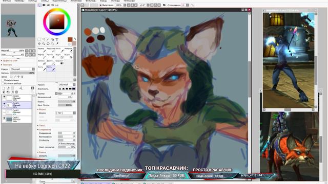Select the move layer tool
This screenshot has width=328, height=184.
(x=39, y=44)
